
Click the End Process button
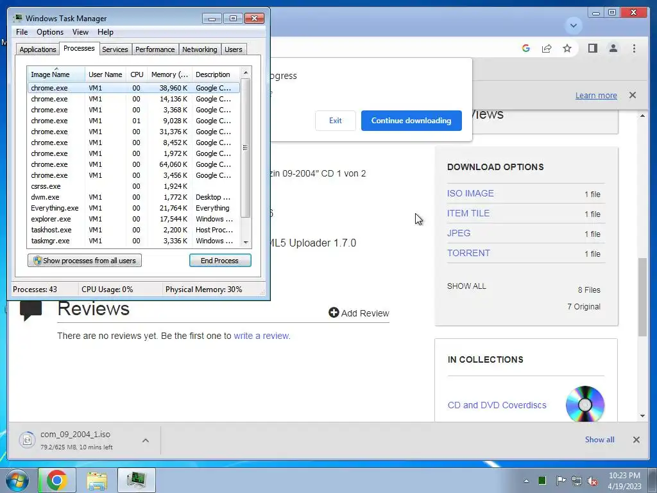220,261
